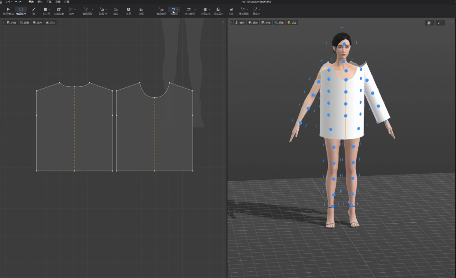This screenshot has width=456, height=278.
Task: Select the 设定层次 set layer tool
Action: click(x=218, y=9)
